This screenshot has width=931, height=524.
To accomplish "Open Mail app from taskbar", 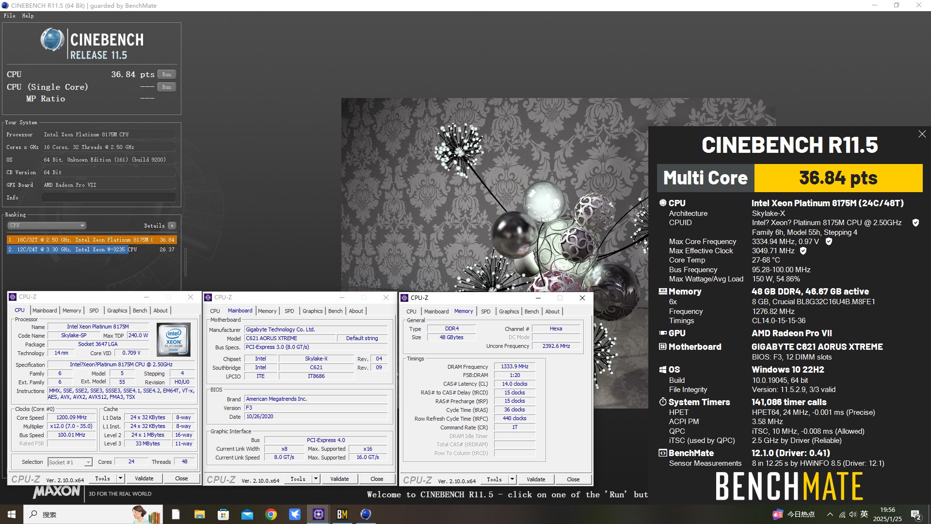I will point(247,514).
